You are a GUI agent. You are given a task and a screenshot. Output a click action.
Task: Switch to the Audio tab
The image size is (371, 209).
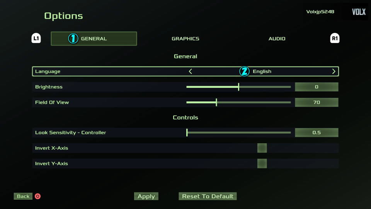[x=277, y=39]
